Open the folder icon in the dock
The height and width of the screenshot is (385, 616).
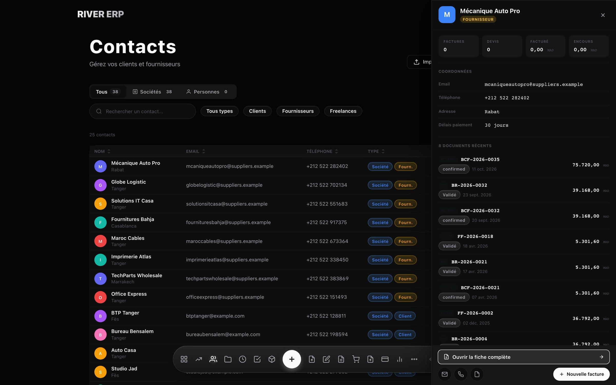tap(228, 359)
